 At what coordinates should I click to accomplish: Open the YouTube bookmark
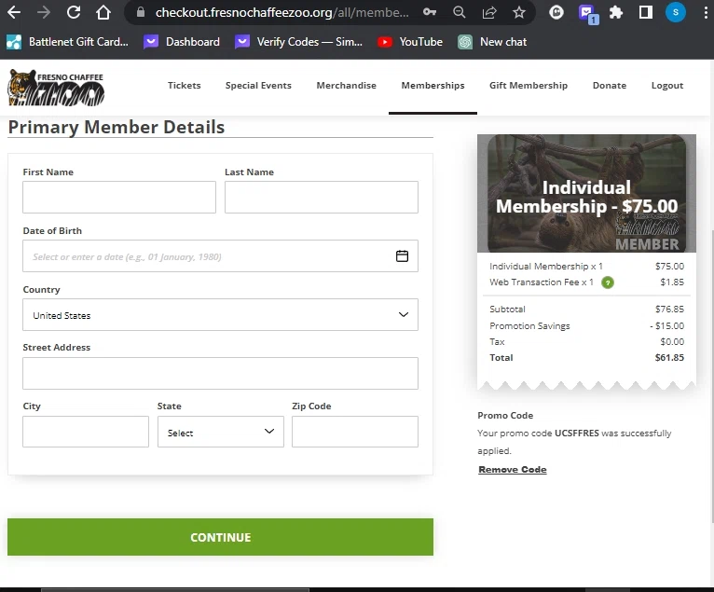(410, 42)
